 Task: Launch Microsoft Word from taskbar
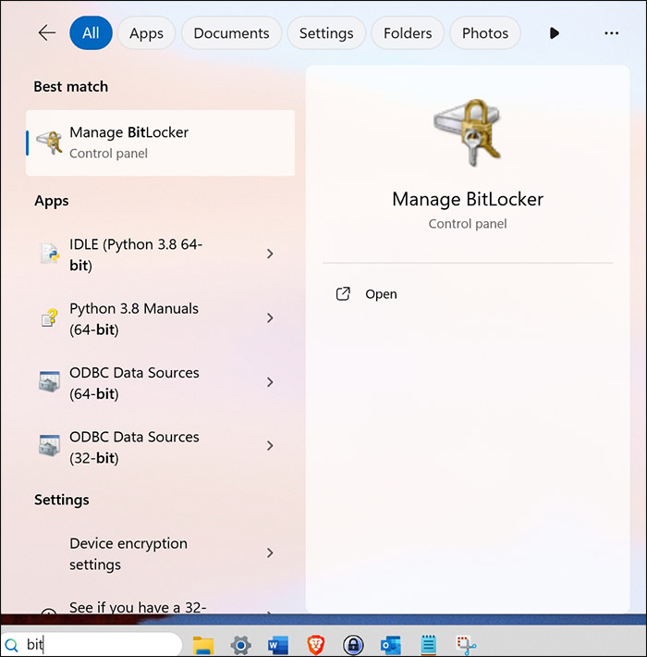[x=278, y=645]
